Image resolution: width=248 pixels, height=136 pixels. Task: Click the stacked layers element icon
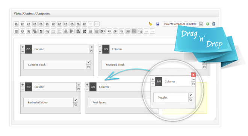[x=35, y=31]
